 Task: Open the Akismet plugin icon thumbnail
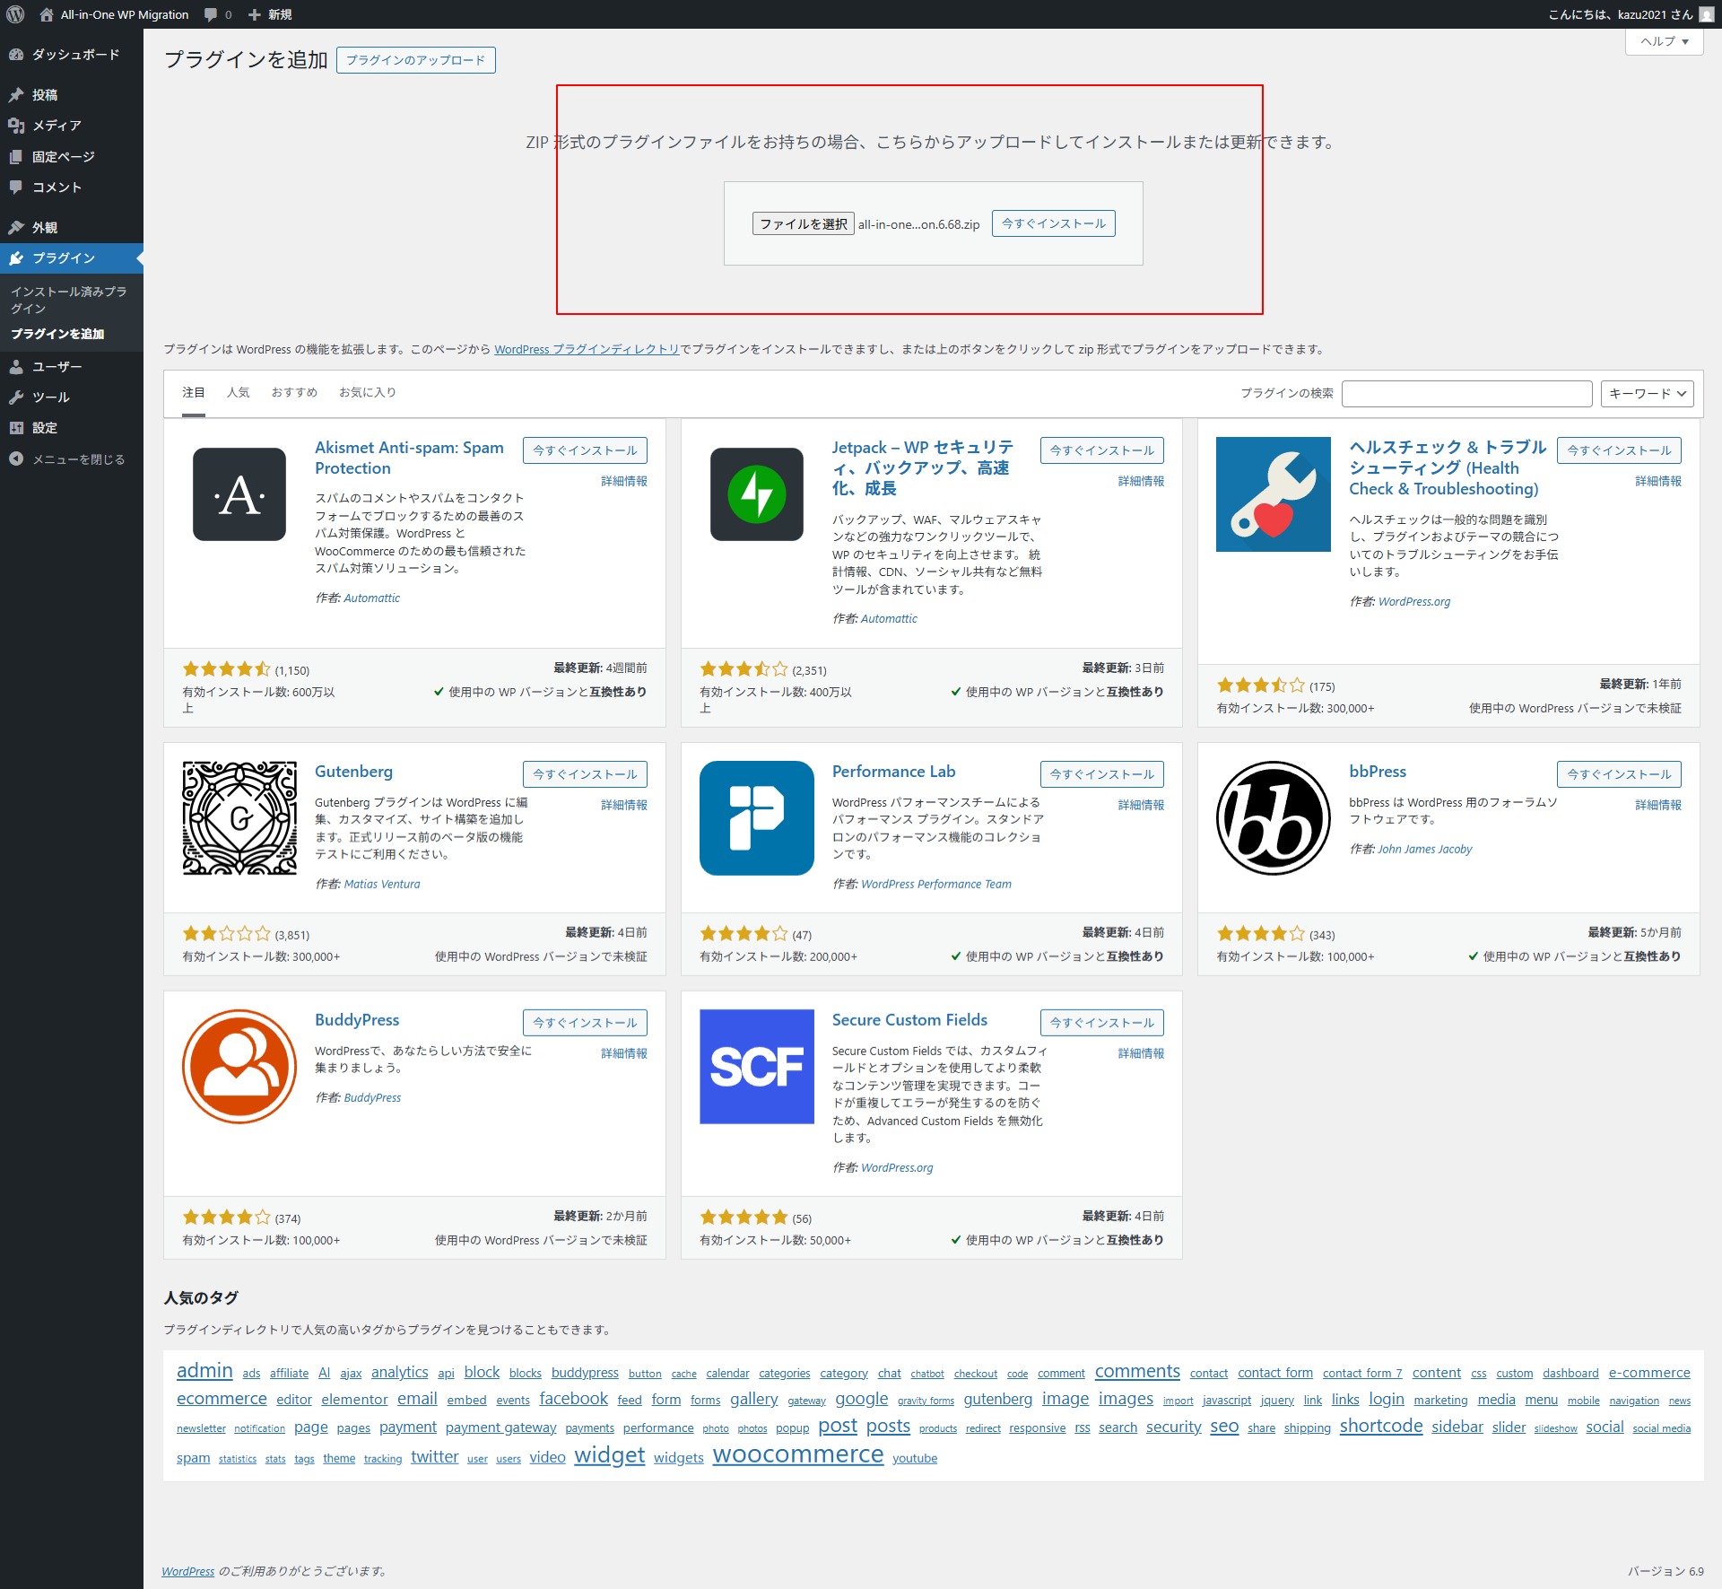point(239,494)
